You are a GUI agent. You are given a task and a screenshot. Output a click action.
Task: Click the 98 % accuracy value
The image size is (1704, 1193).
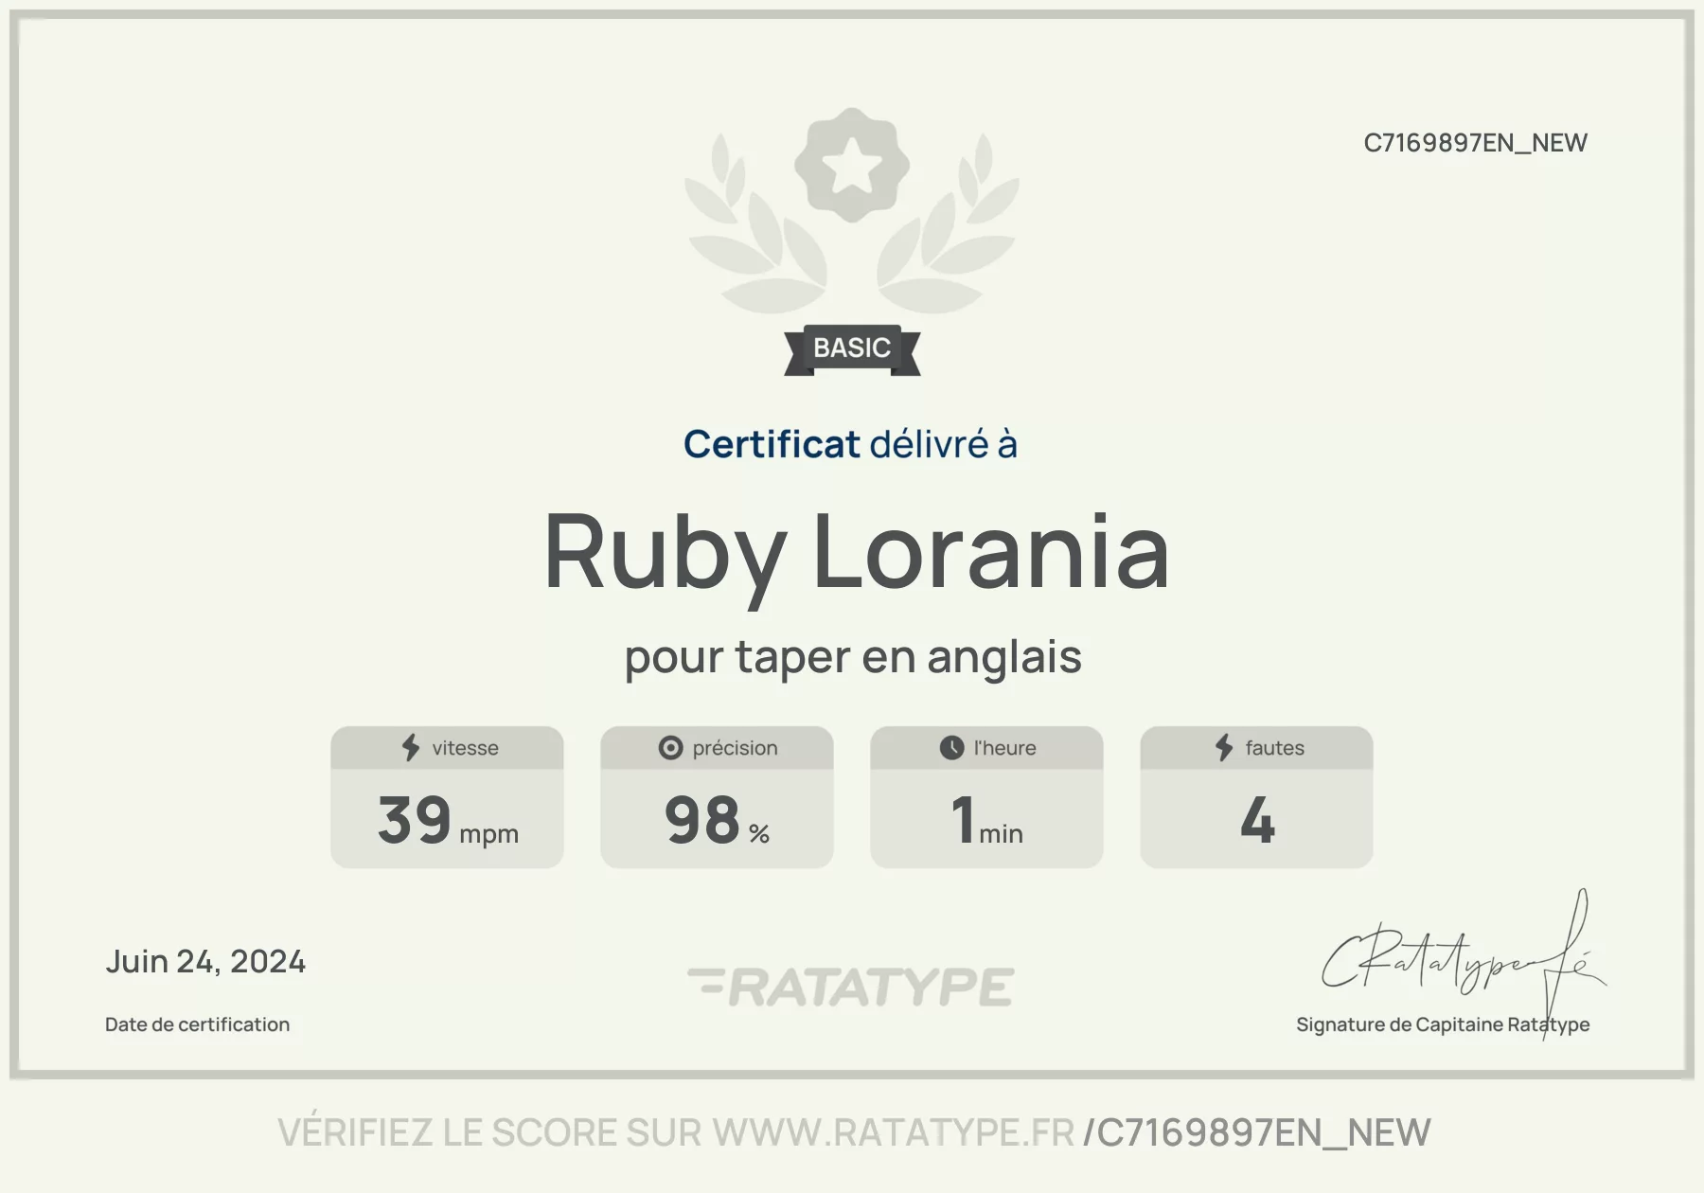[x=717, y=820]
